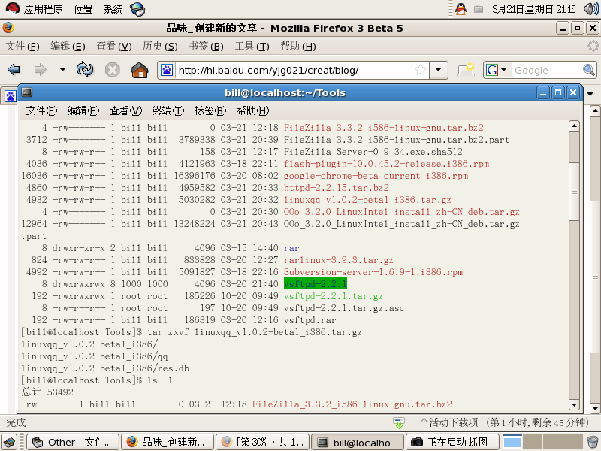Click Firefox page scrollbar up arrow
Viewport: 601px width, 451px height.
click(595, 111)
